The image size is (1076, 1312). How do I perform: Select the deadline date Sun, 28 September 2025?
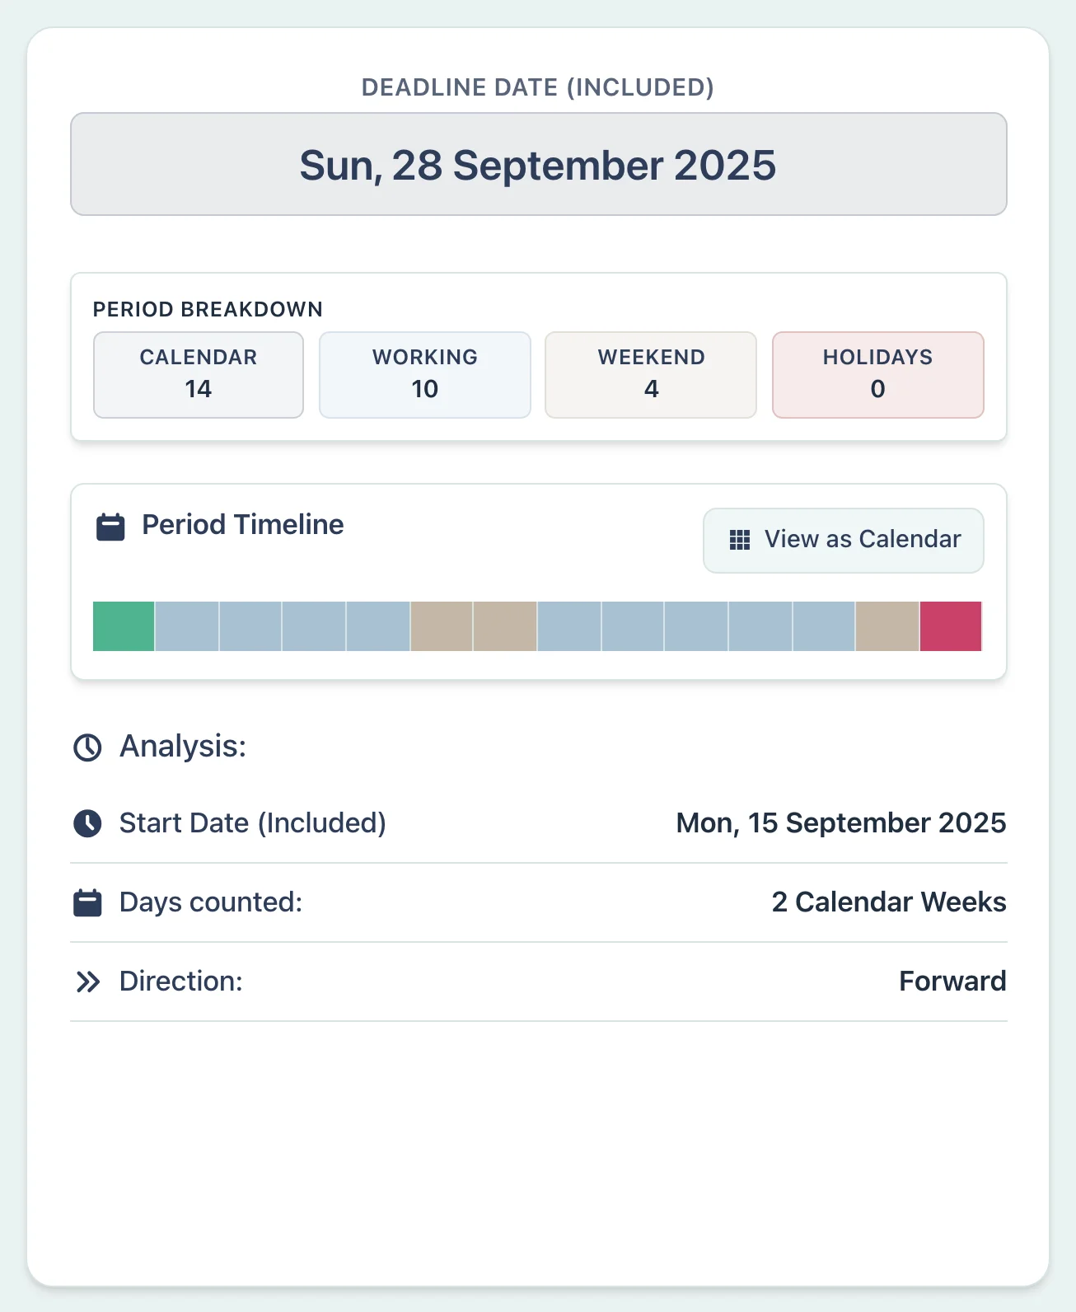click(538, 164)
